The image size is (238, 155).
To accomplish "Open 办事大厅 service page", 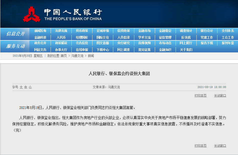I will [61, 50].
